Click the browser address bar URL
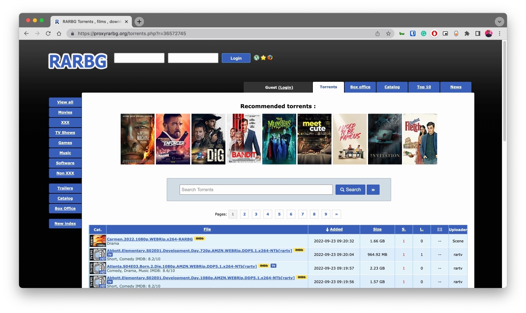526x313 pixels. click(132, 33)
